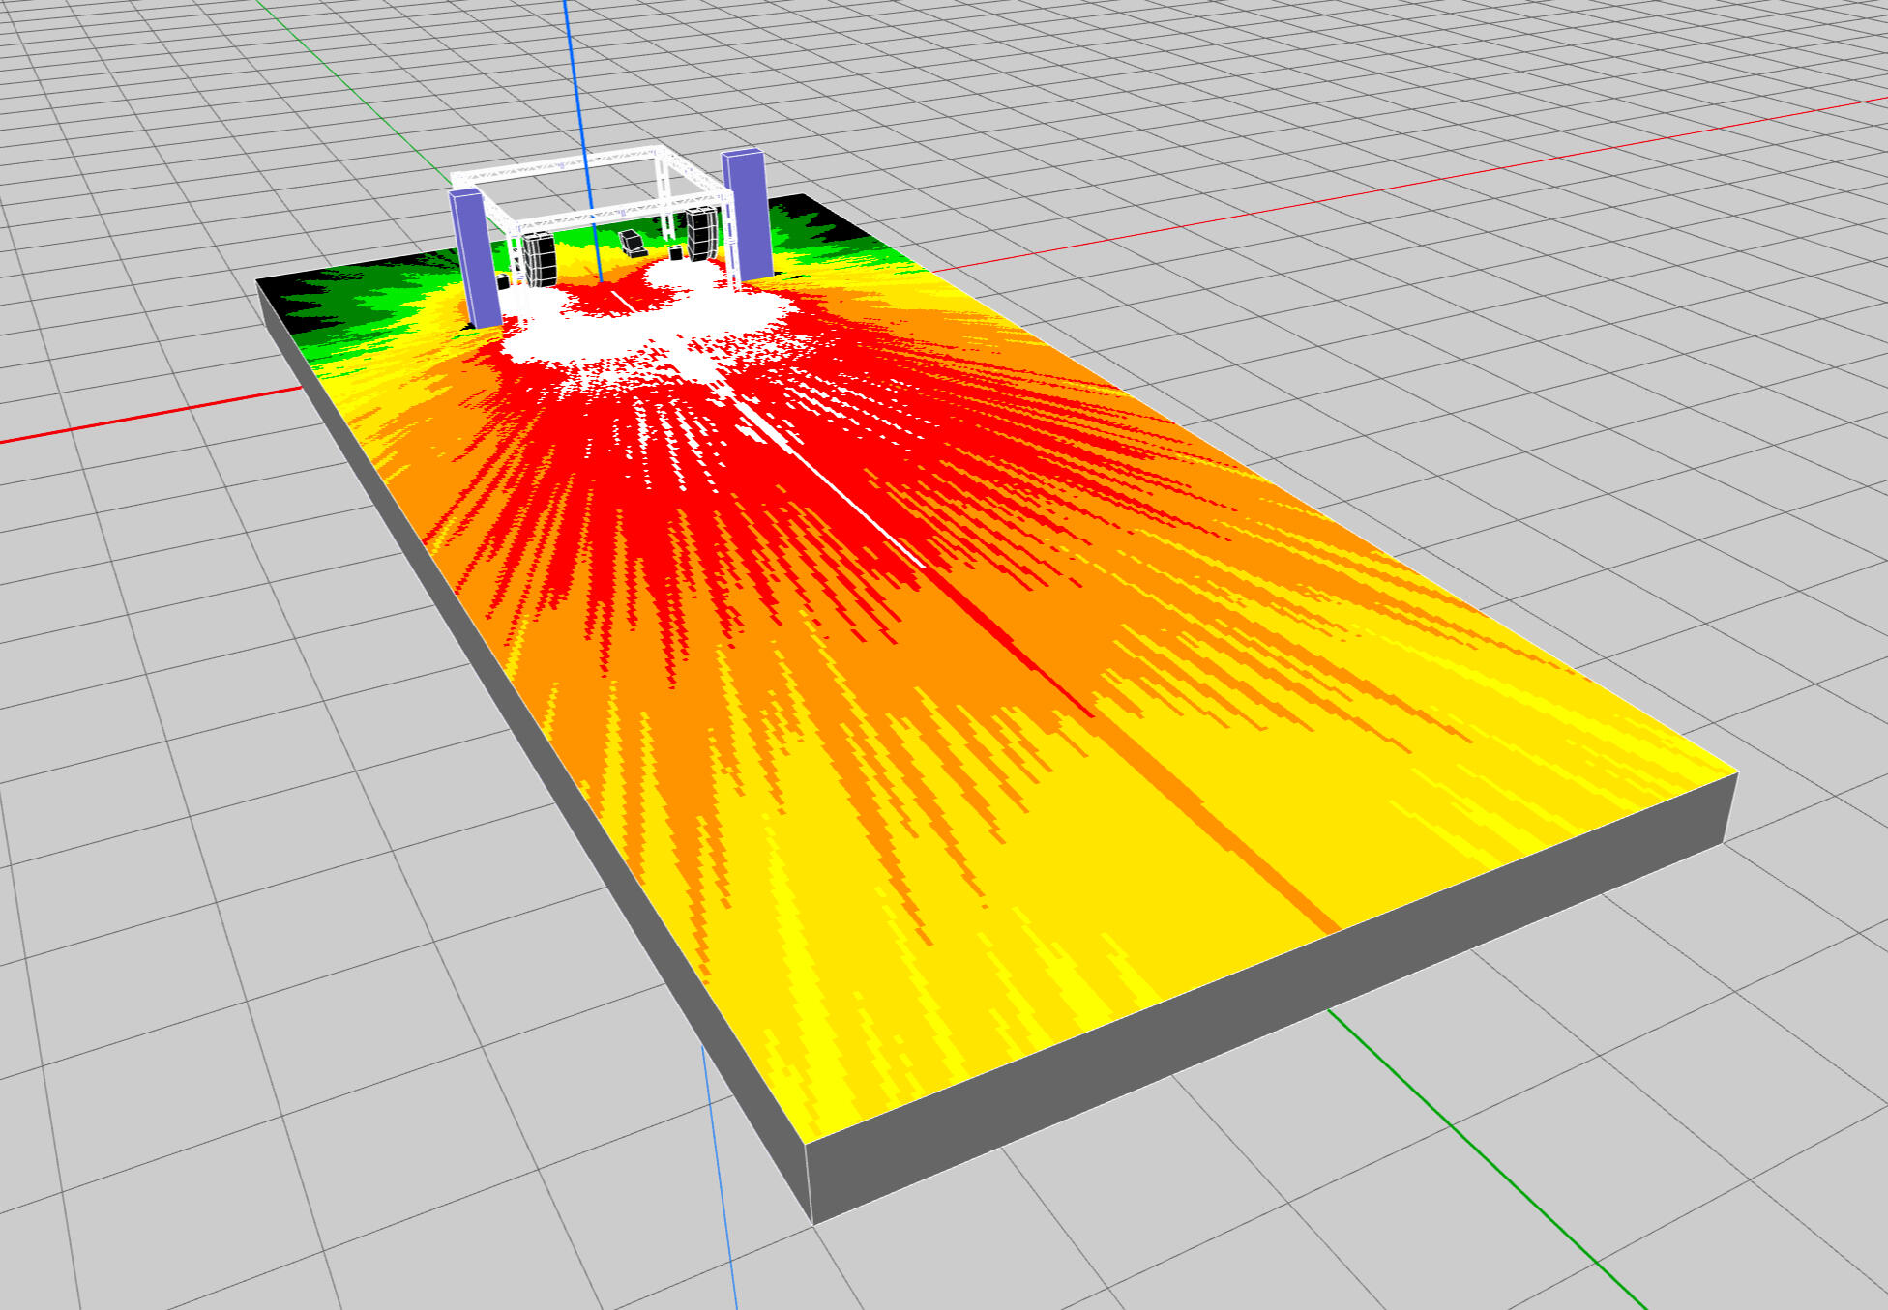
Task: Select the small black box beside left pillar
Action: click(x=503, y=282)
